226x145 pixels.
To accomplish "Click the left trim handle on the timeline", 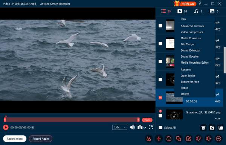I will (x=5, y=120).
